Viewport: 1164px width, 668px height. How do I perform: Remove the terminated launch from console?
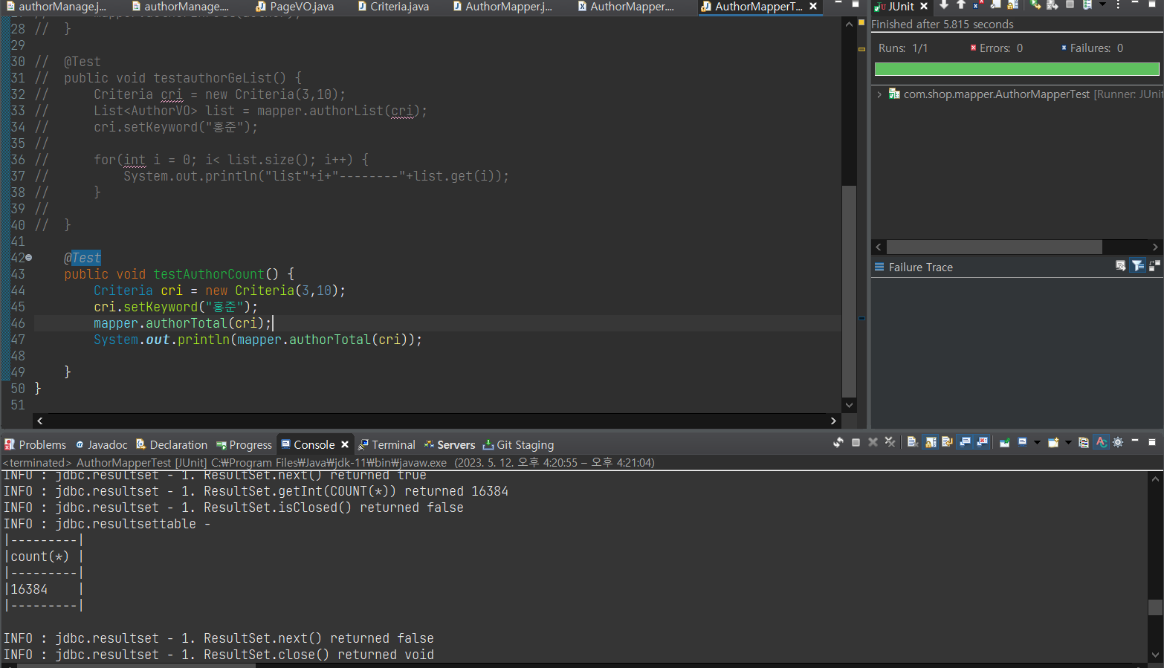[873, 442]
